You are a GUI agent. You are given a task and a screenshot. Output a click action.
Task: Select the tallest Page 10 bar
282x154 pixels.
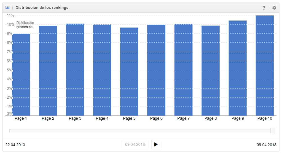point(265,65)
